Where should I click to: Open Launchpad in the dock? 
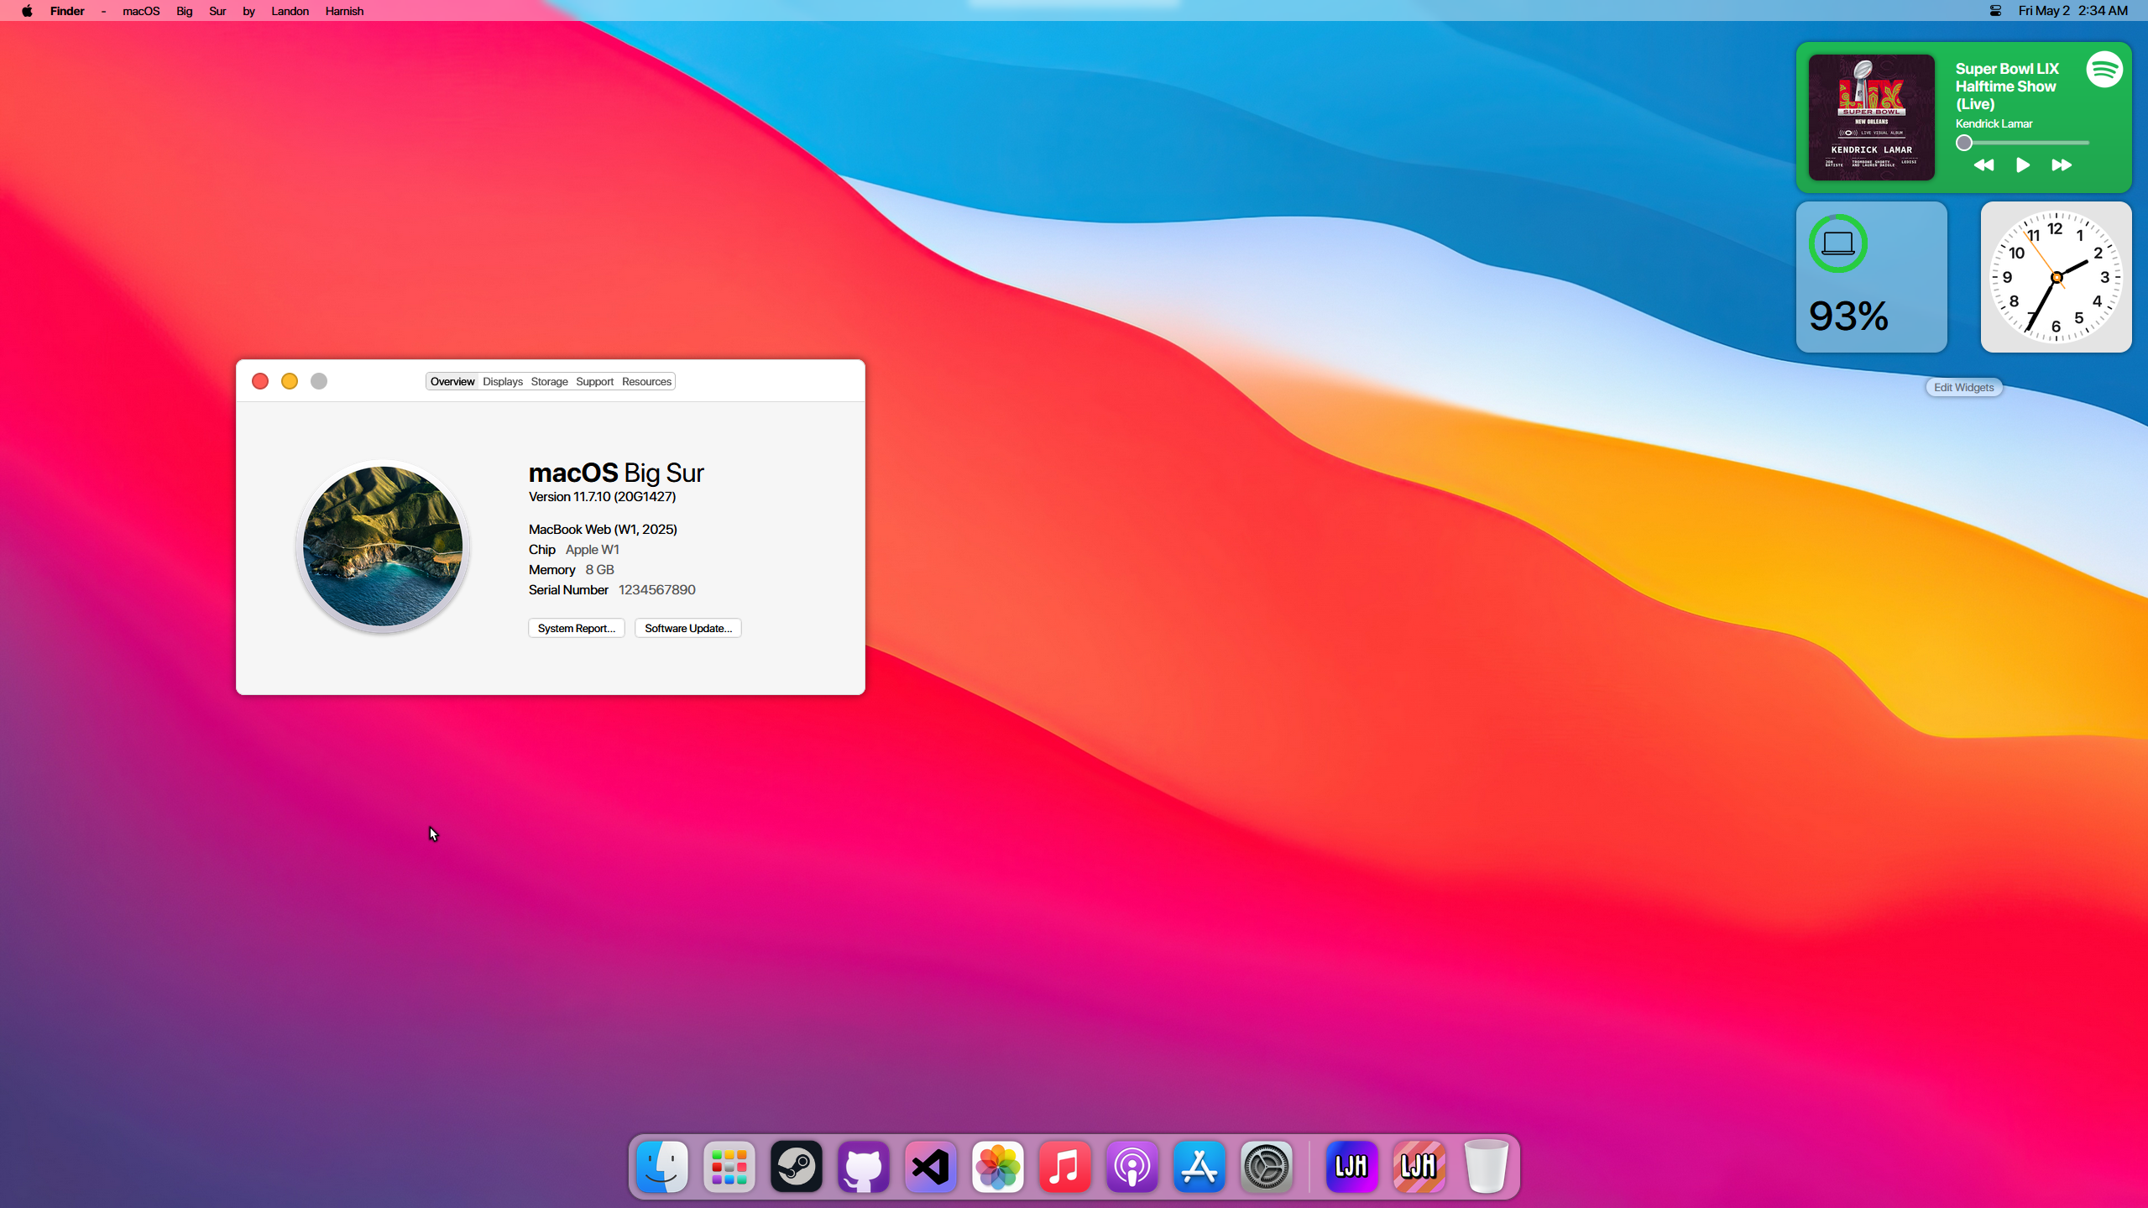tap(729, 1166)
